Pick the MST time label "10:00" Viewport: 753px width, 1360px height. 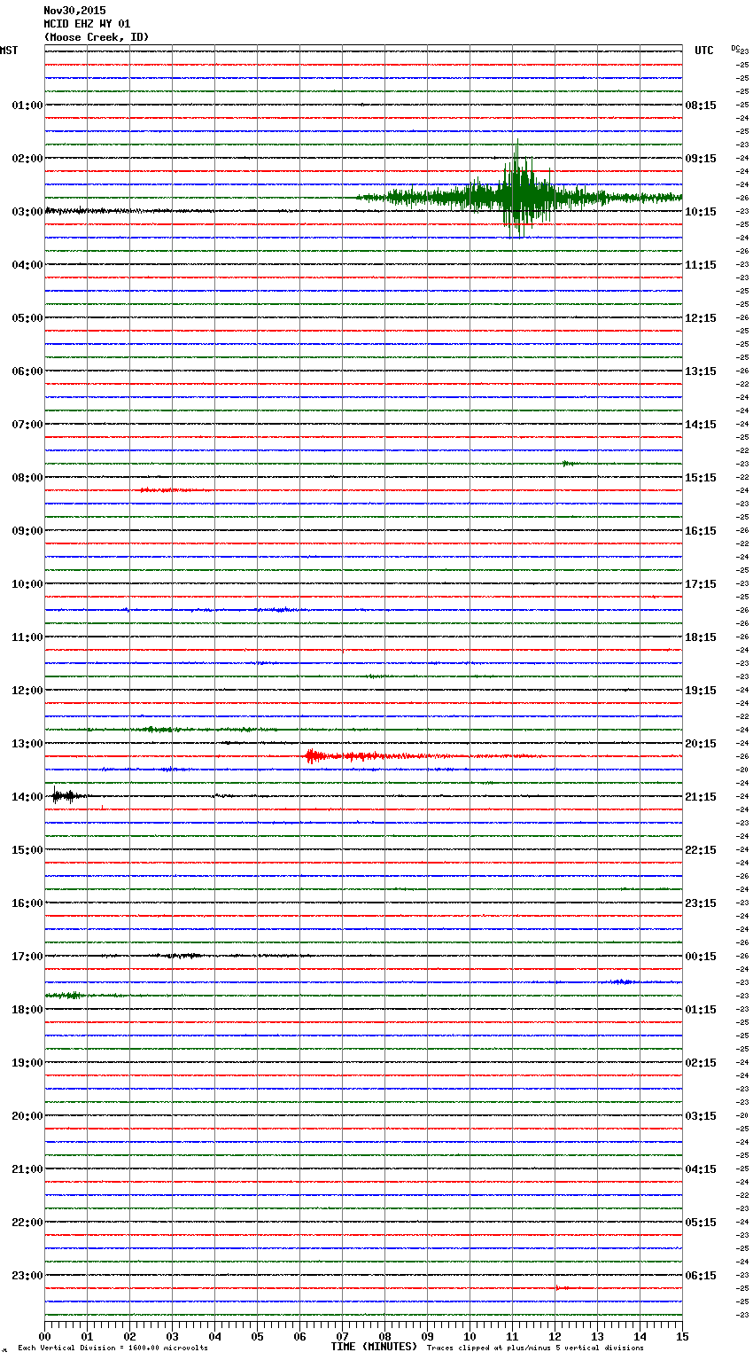(27, 584)
